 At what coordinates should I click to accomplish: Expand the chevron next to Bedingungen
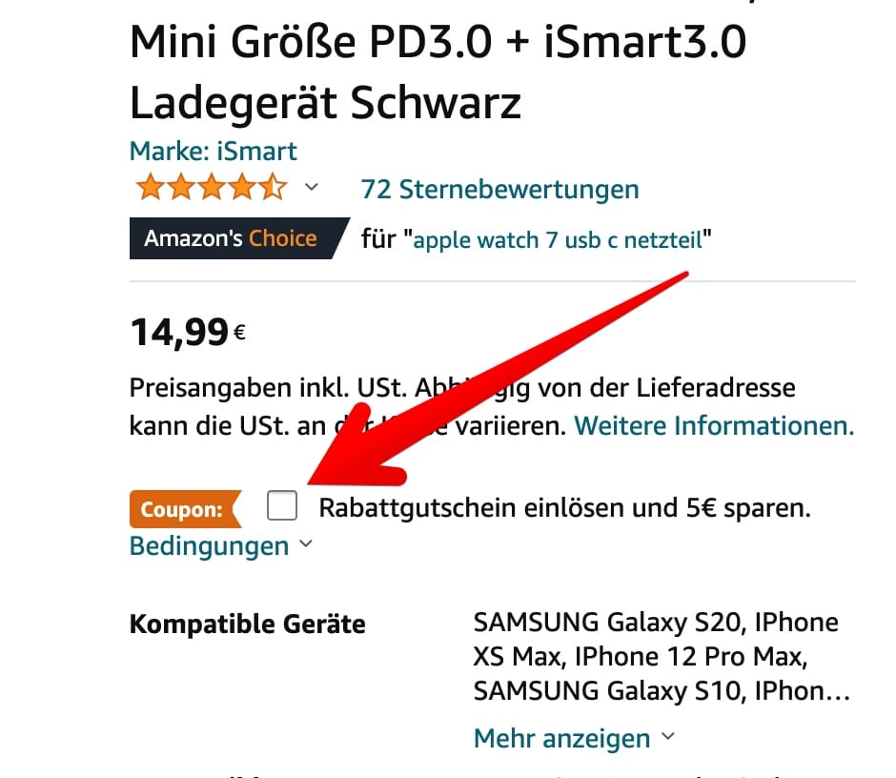click(306, 543)
